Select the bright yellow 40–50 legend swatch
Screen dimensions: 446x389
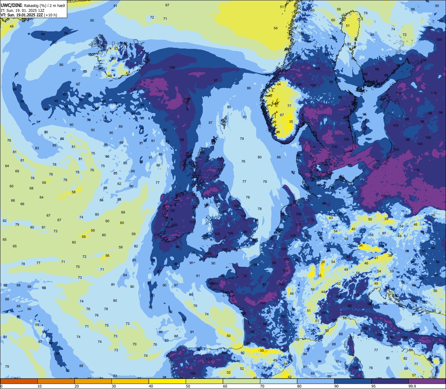pyautogui.click(x=167, y=381)
